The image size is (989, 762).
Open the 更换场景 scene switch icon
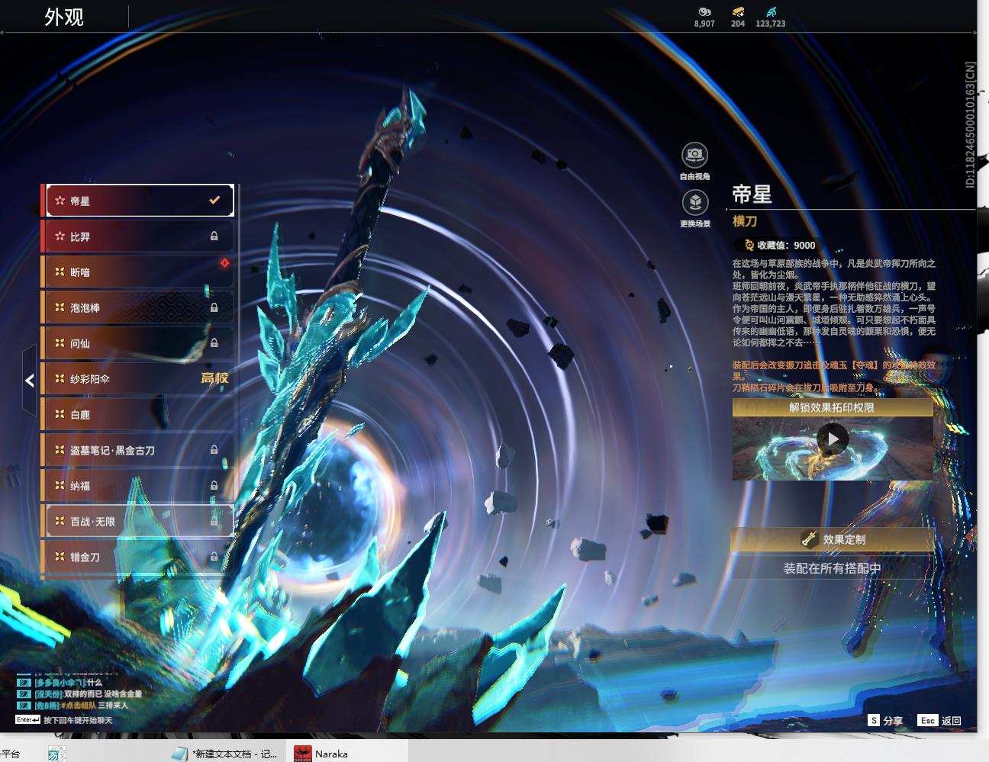pyautogui.click(x=694, y=203)
